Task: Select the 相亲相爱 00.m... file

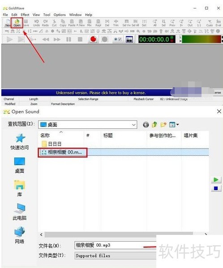Action: [x=63, y=152]
